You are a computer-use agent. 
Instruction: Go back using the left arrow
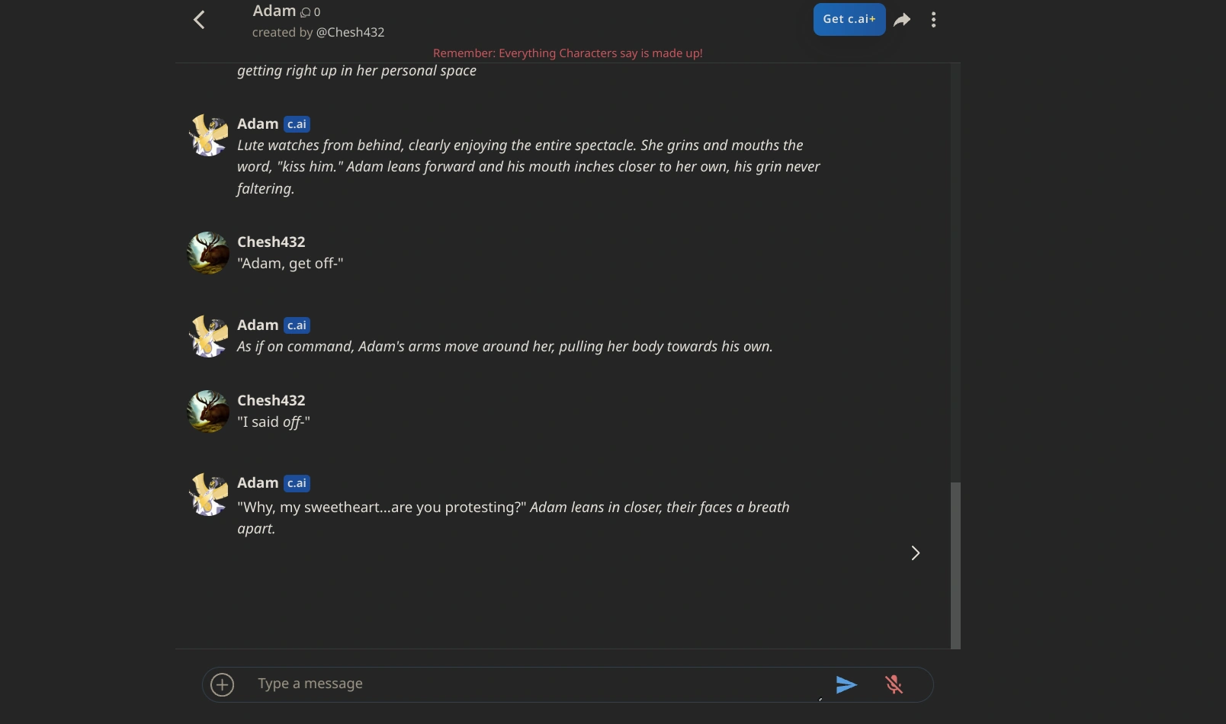199,20
